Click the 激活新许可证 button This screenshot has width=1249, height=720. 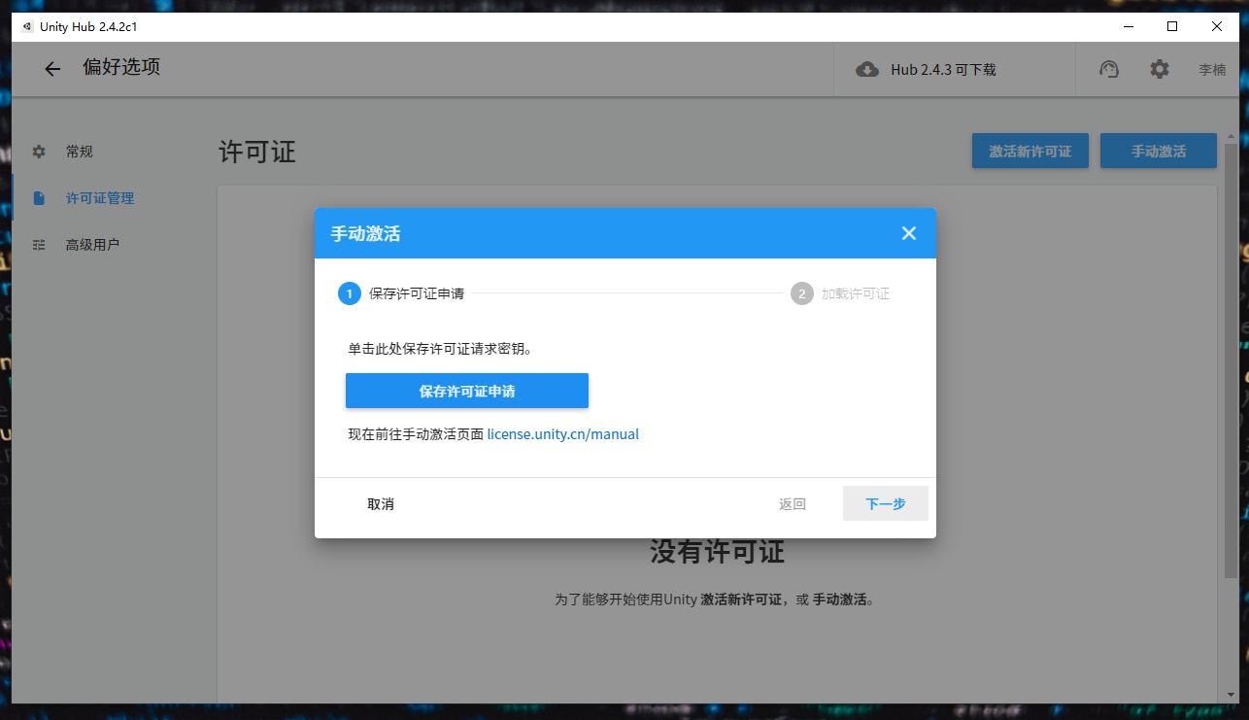click(x=1030, y=152)
